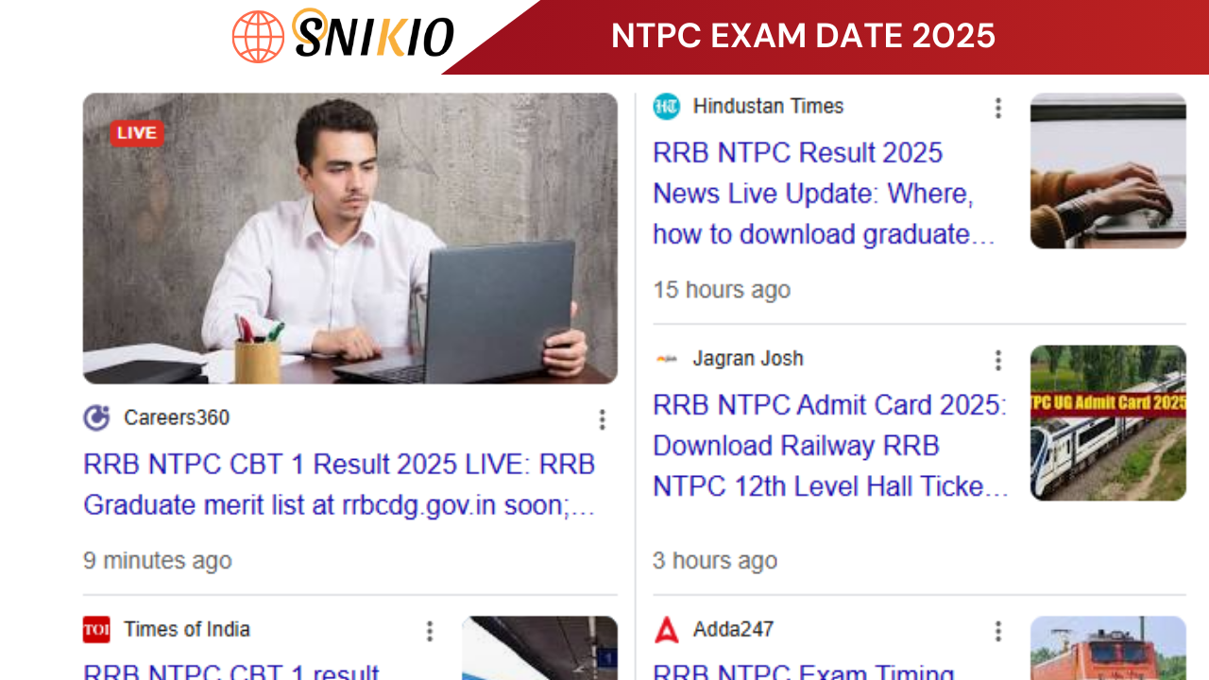Open the Adda247 RRB NTPC Exam Timing headline
Viewport: 1209px width, 680px height.
click(804, 671)
